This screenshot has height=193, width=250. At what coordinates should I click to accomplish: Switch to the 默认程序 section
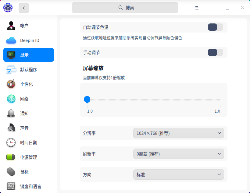(11, 69)
